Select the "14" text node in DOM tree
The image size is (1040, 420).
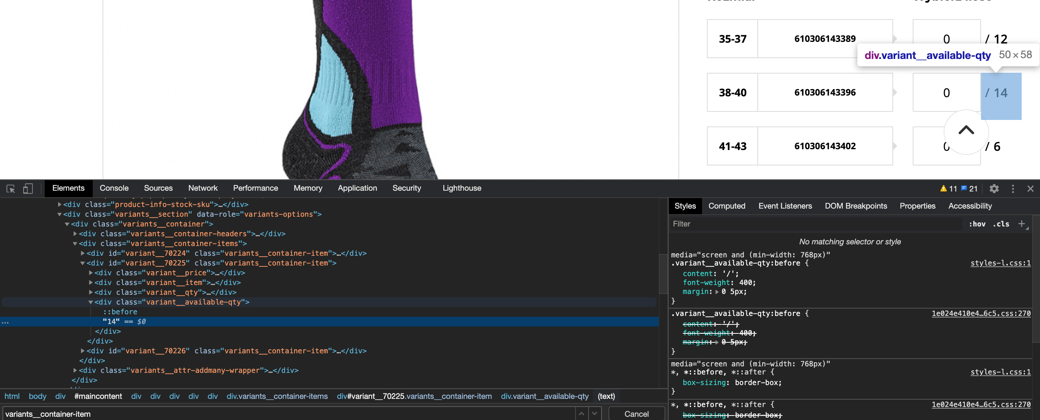(111, 322)
